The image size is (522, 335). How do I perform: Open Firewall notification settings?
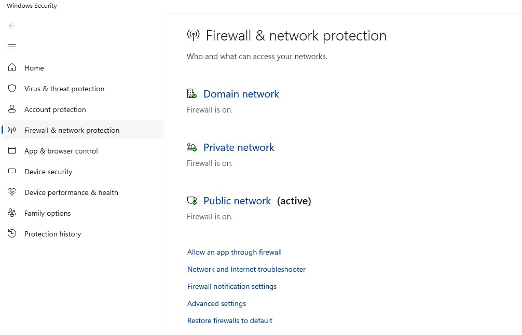click(x=231, y=286)
